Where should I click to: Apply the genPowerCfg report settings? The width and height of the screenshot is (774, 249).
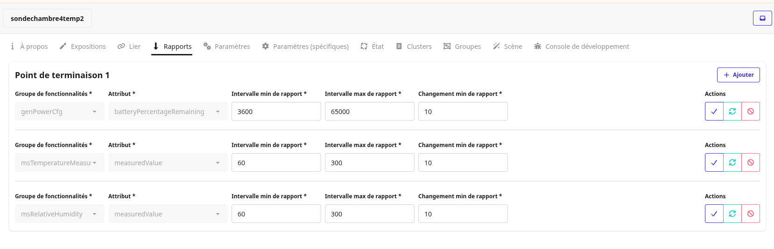pyautogui.click(x=714, y=111)
